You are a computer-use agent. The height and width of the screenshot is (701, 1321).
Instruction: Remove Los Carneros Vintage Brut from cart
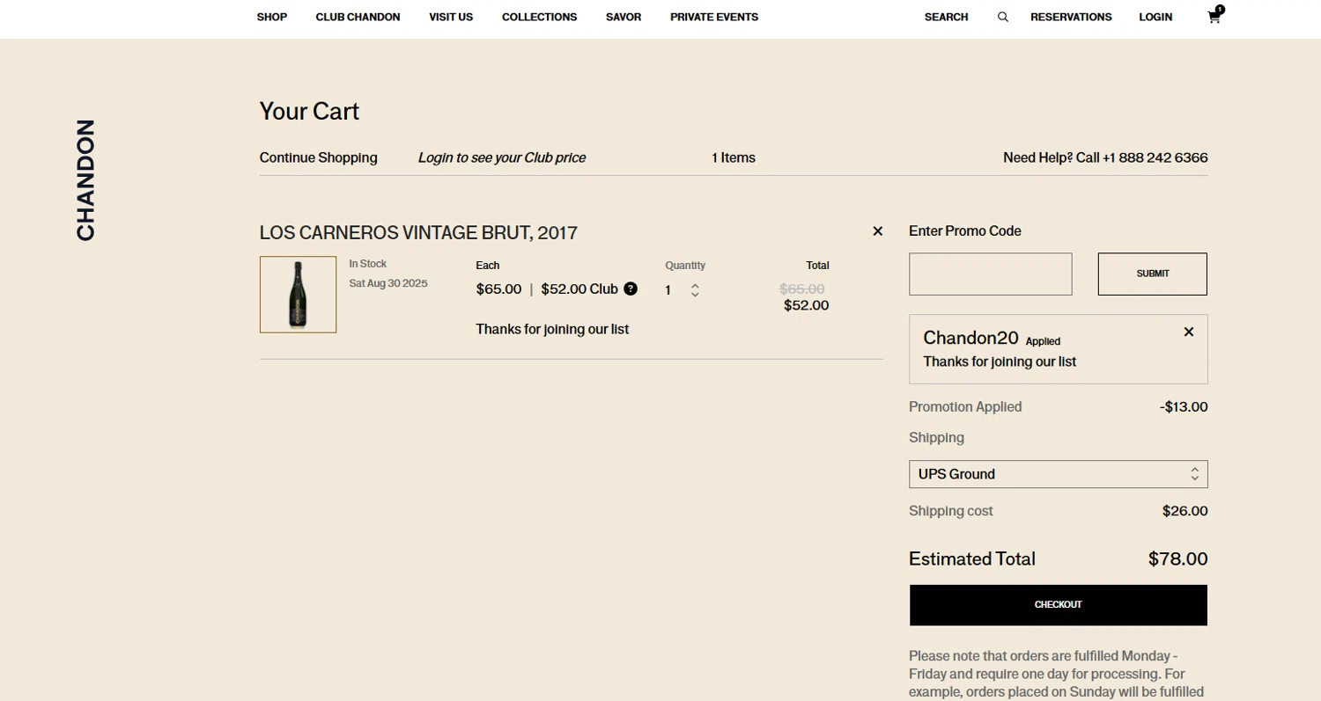(877, 231)
